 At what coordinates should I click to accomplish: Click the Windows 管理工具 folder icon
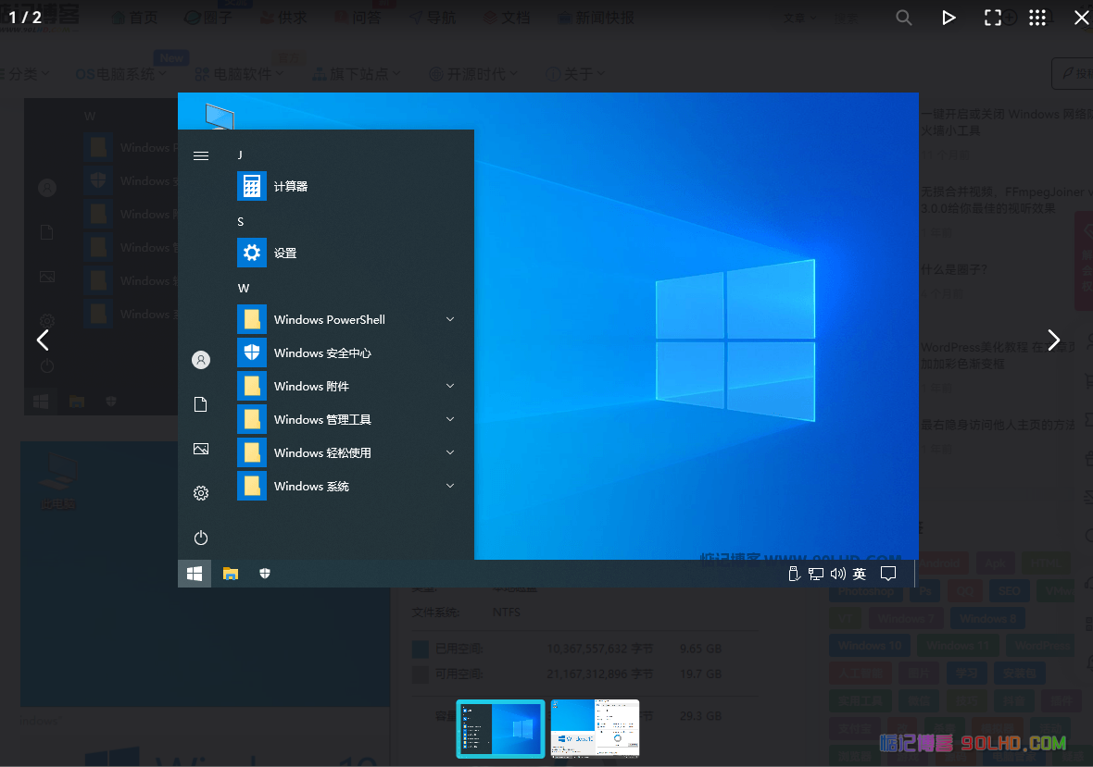point(252,420)
